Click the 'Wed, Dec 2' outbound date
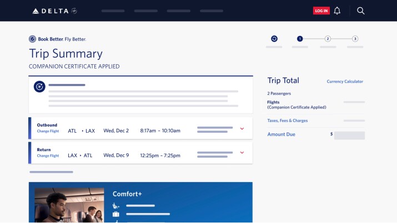 pos(116,131)
